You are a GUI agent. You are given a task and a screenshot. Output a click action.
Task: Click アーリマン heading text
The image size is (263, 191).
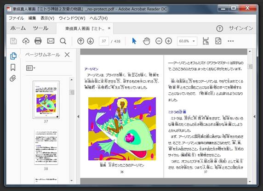91,69
